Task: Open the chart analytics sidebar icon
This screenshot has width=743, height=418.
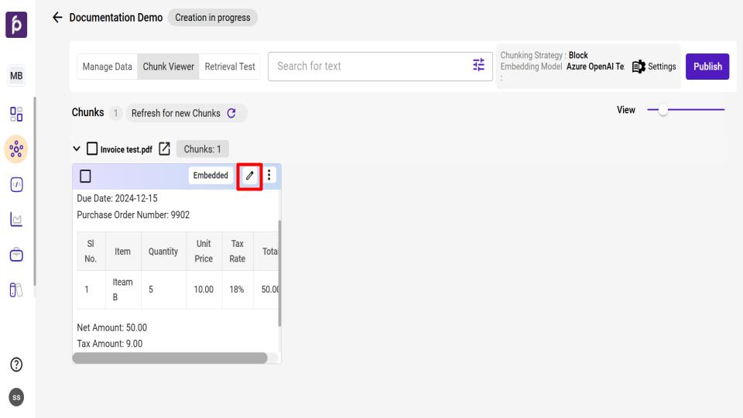Action: [15, 221]
